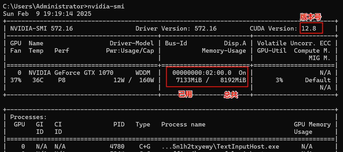This screenshot has height=152, width=343.
Task: Click the "Driver Version: 572.16" text
Action: pyautogui.click(x=176, y=28)
